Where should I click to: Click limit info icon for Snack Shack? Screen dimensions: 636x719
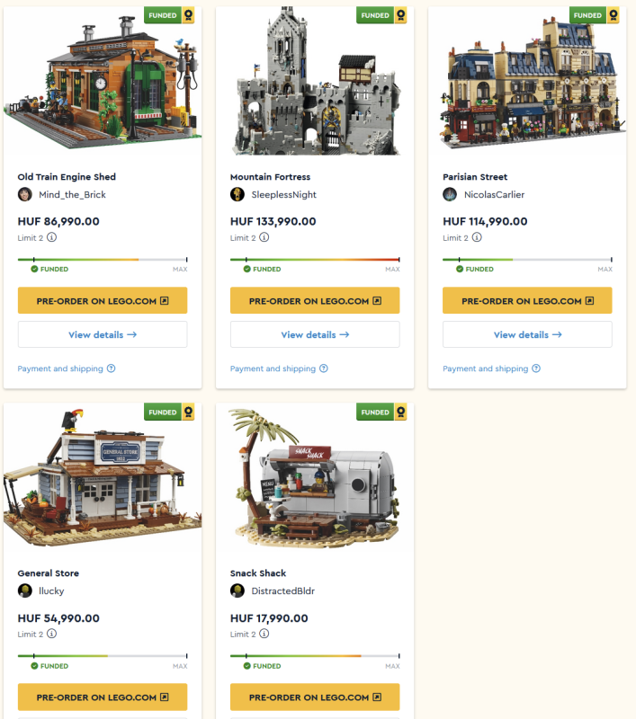(264, 634)
